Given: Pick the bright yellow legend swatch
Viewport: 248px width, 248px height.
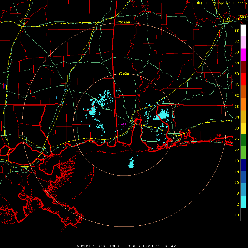Looking at the screenshot, I should coord(243,128).
